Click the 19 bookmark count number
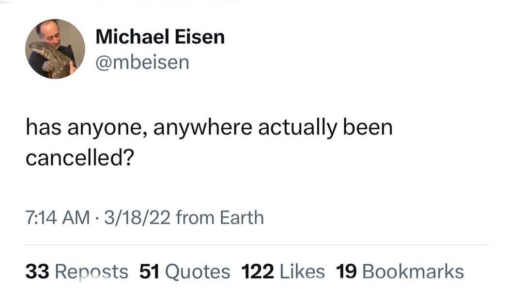 (x=346, y=271)
